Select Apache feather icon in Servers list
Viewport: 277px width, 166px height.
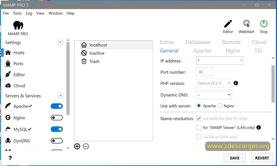(x=8, y=106)
